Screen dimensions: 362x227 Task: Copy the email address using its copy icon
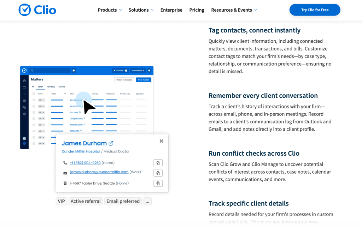tap(158, 173)
